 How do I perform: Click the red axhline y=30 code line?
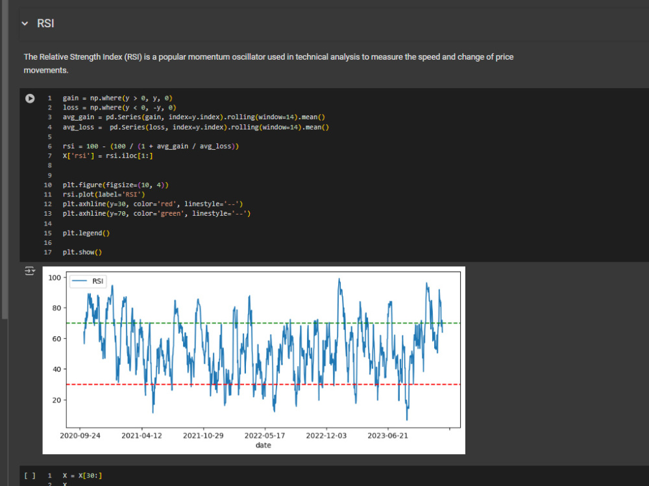coord(153,203)
